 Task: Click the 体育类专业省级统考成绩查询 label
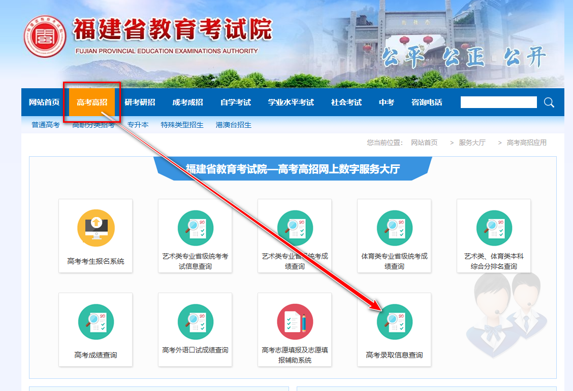(394, 261)
